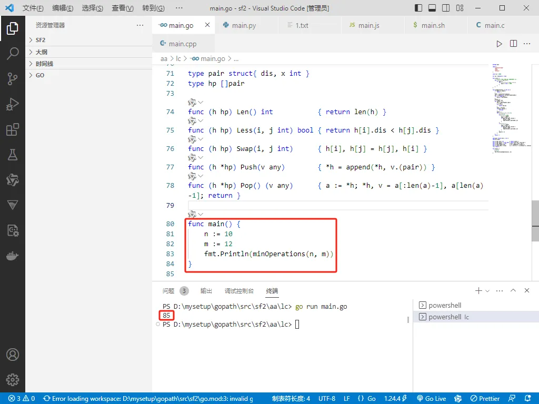Open the Run and Debug view
This screenshot has width=539, height=404.
pyautogui.click(x=13, y=104)
